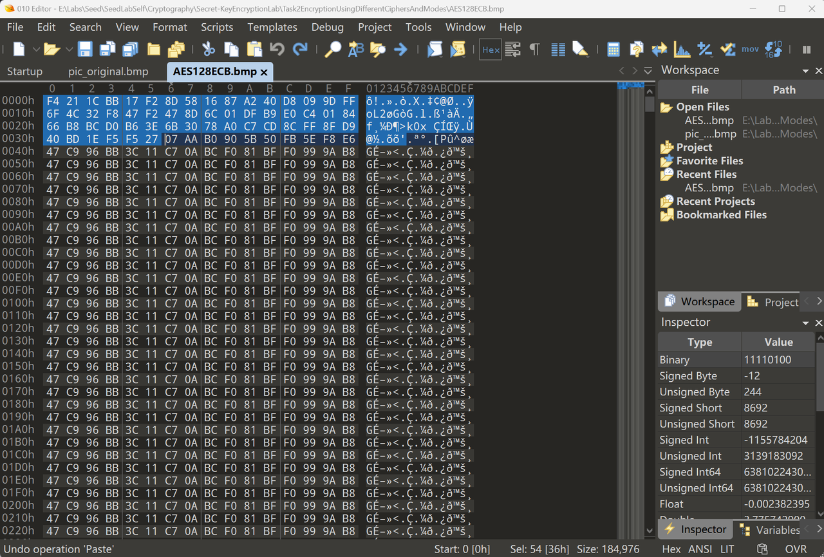Open the Replace (AB) tool
The height and width of the screenshot is (557, 824).
pos(355,50)
